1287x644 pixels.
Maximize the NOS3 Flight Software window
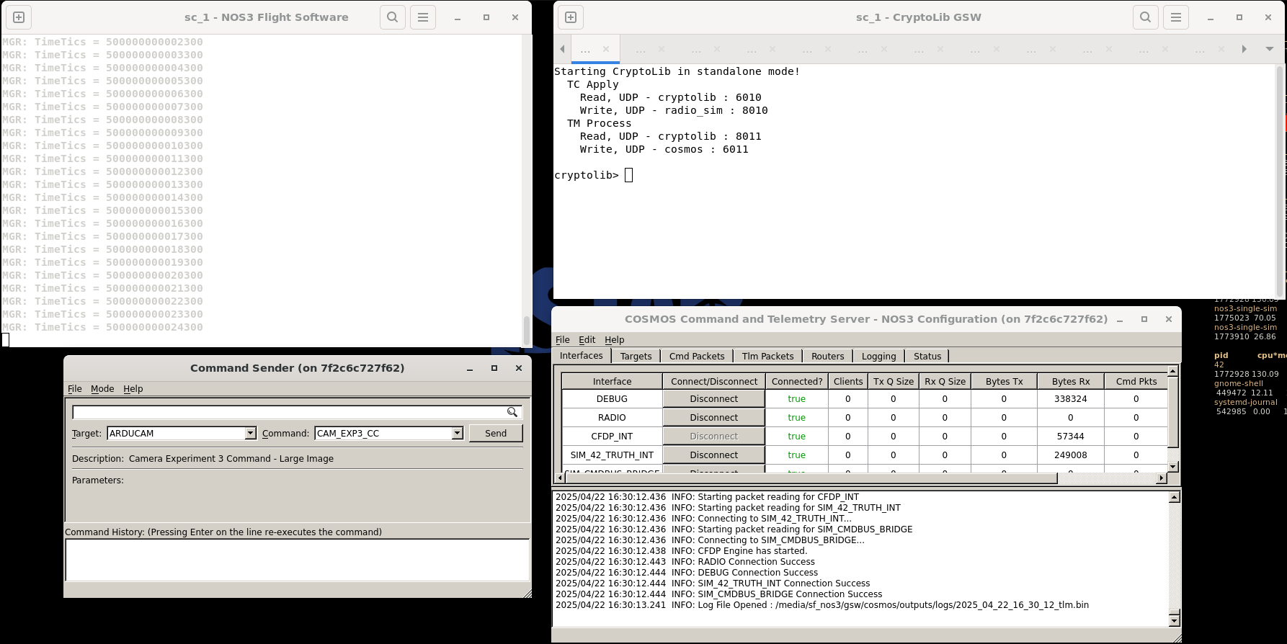pyautogui.click(x=486, y=17)
